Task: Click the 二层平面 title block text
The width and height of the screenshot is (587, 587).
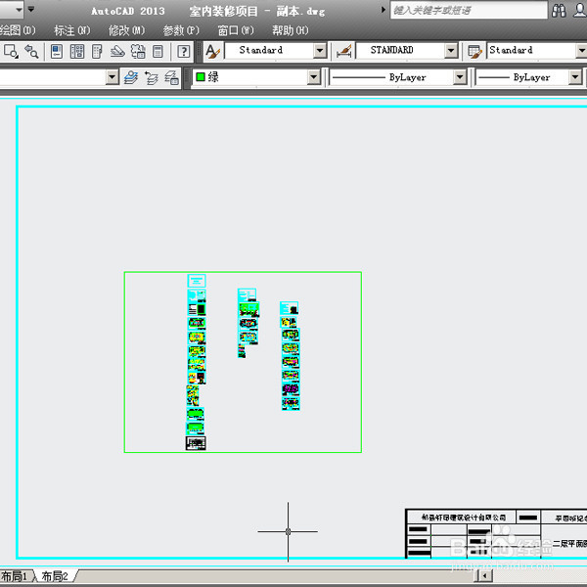Action: pyautogui.click(x=569, y=543)
